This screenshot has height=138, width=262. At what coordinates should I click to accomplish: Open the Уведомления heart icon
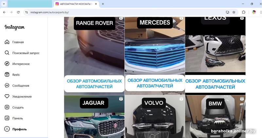pos(7,96)
